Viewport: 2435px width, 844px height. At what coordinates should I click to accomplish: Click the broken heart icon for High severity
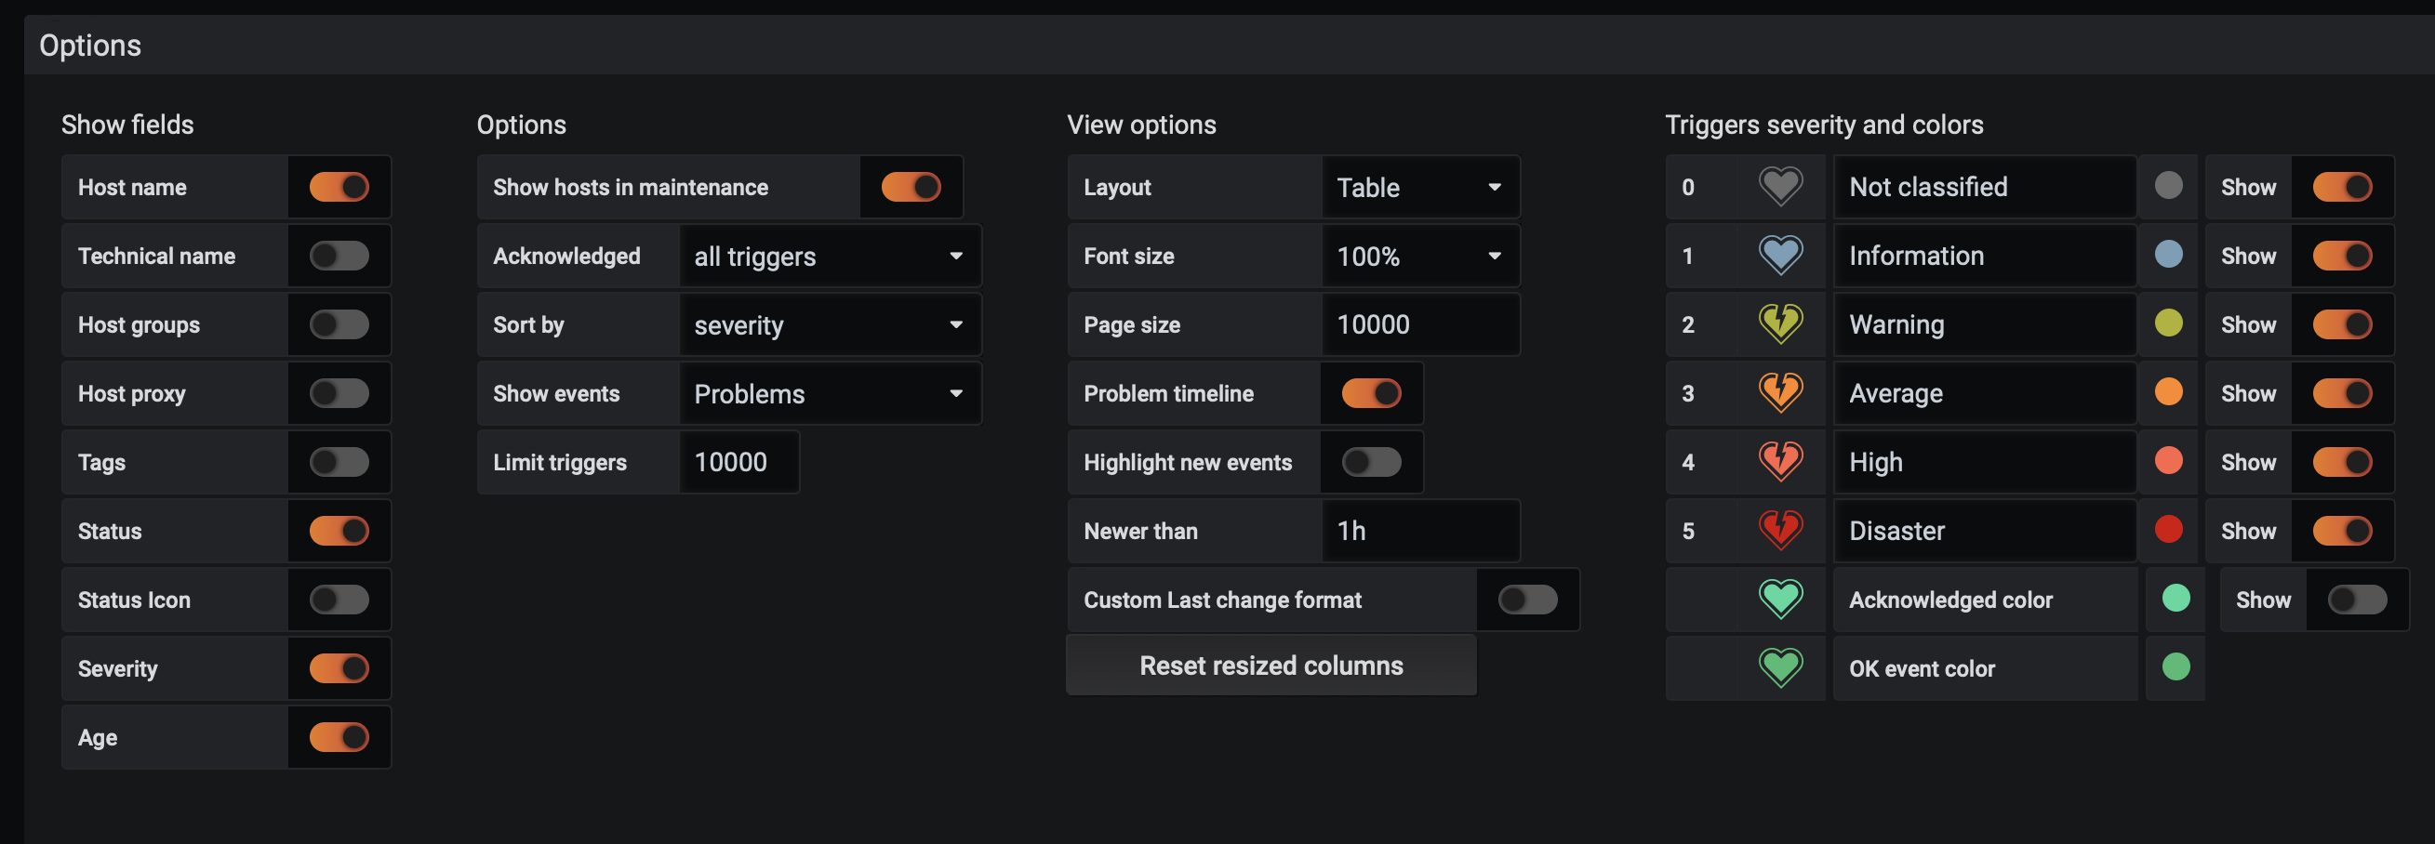pyautogui.click(x=1780, y=463)
